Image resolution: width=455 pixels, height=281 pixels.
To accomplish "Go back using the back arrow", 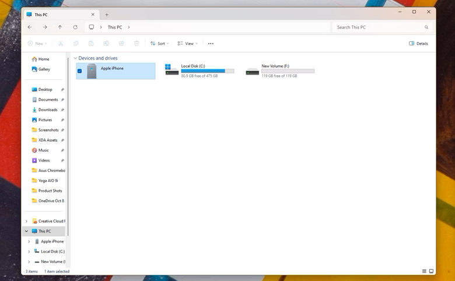I will [30, 27].
